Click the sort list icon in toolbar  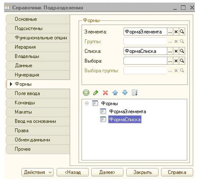[x=134, y=93]
